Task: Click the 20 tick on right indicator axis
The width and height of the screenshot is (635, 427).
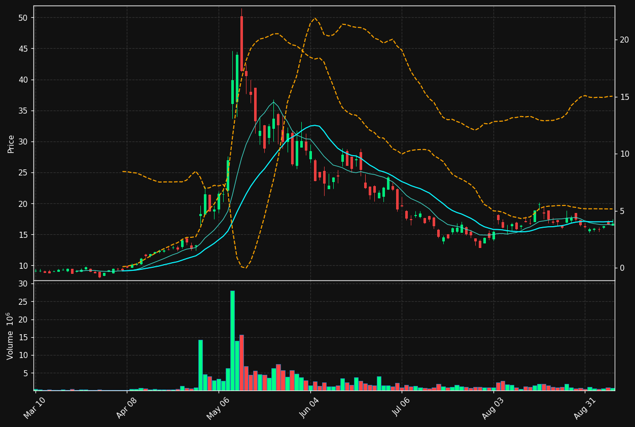Action: pos(624,40)
